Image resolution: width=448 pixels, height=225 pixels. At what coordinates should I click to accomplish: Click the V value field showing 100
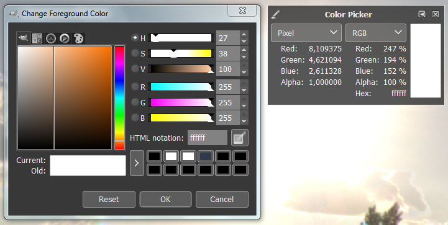[227, 69]
